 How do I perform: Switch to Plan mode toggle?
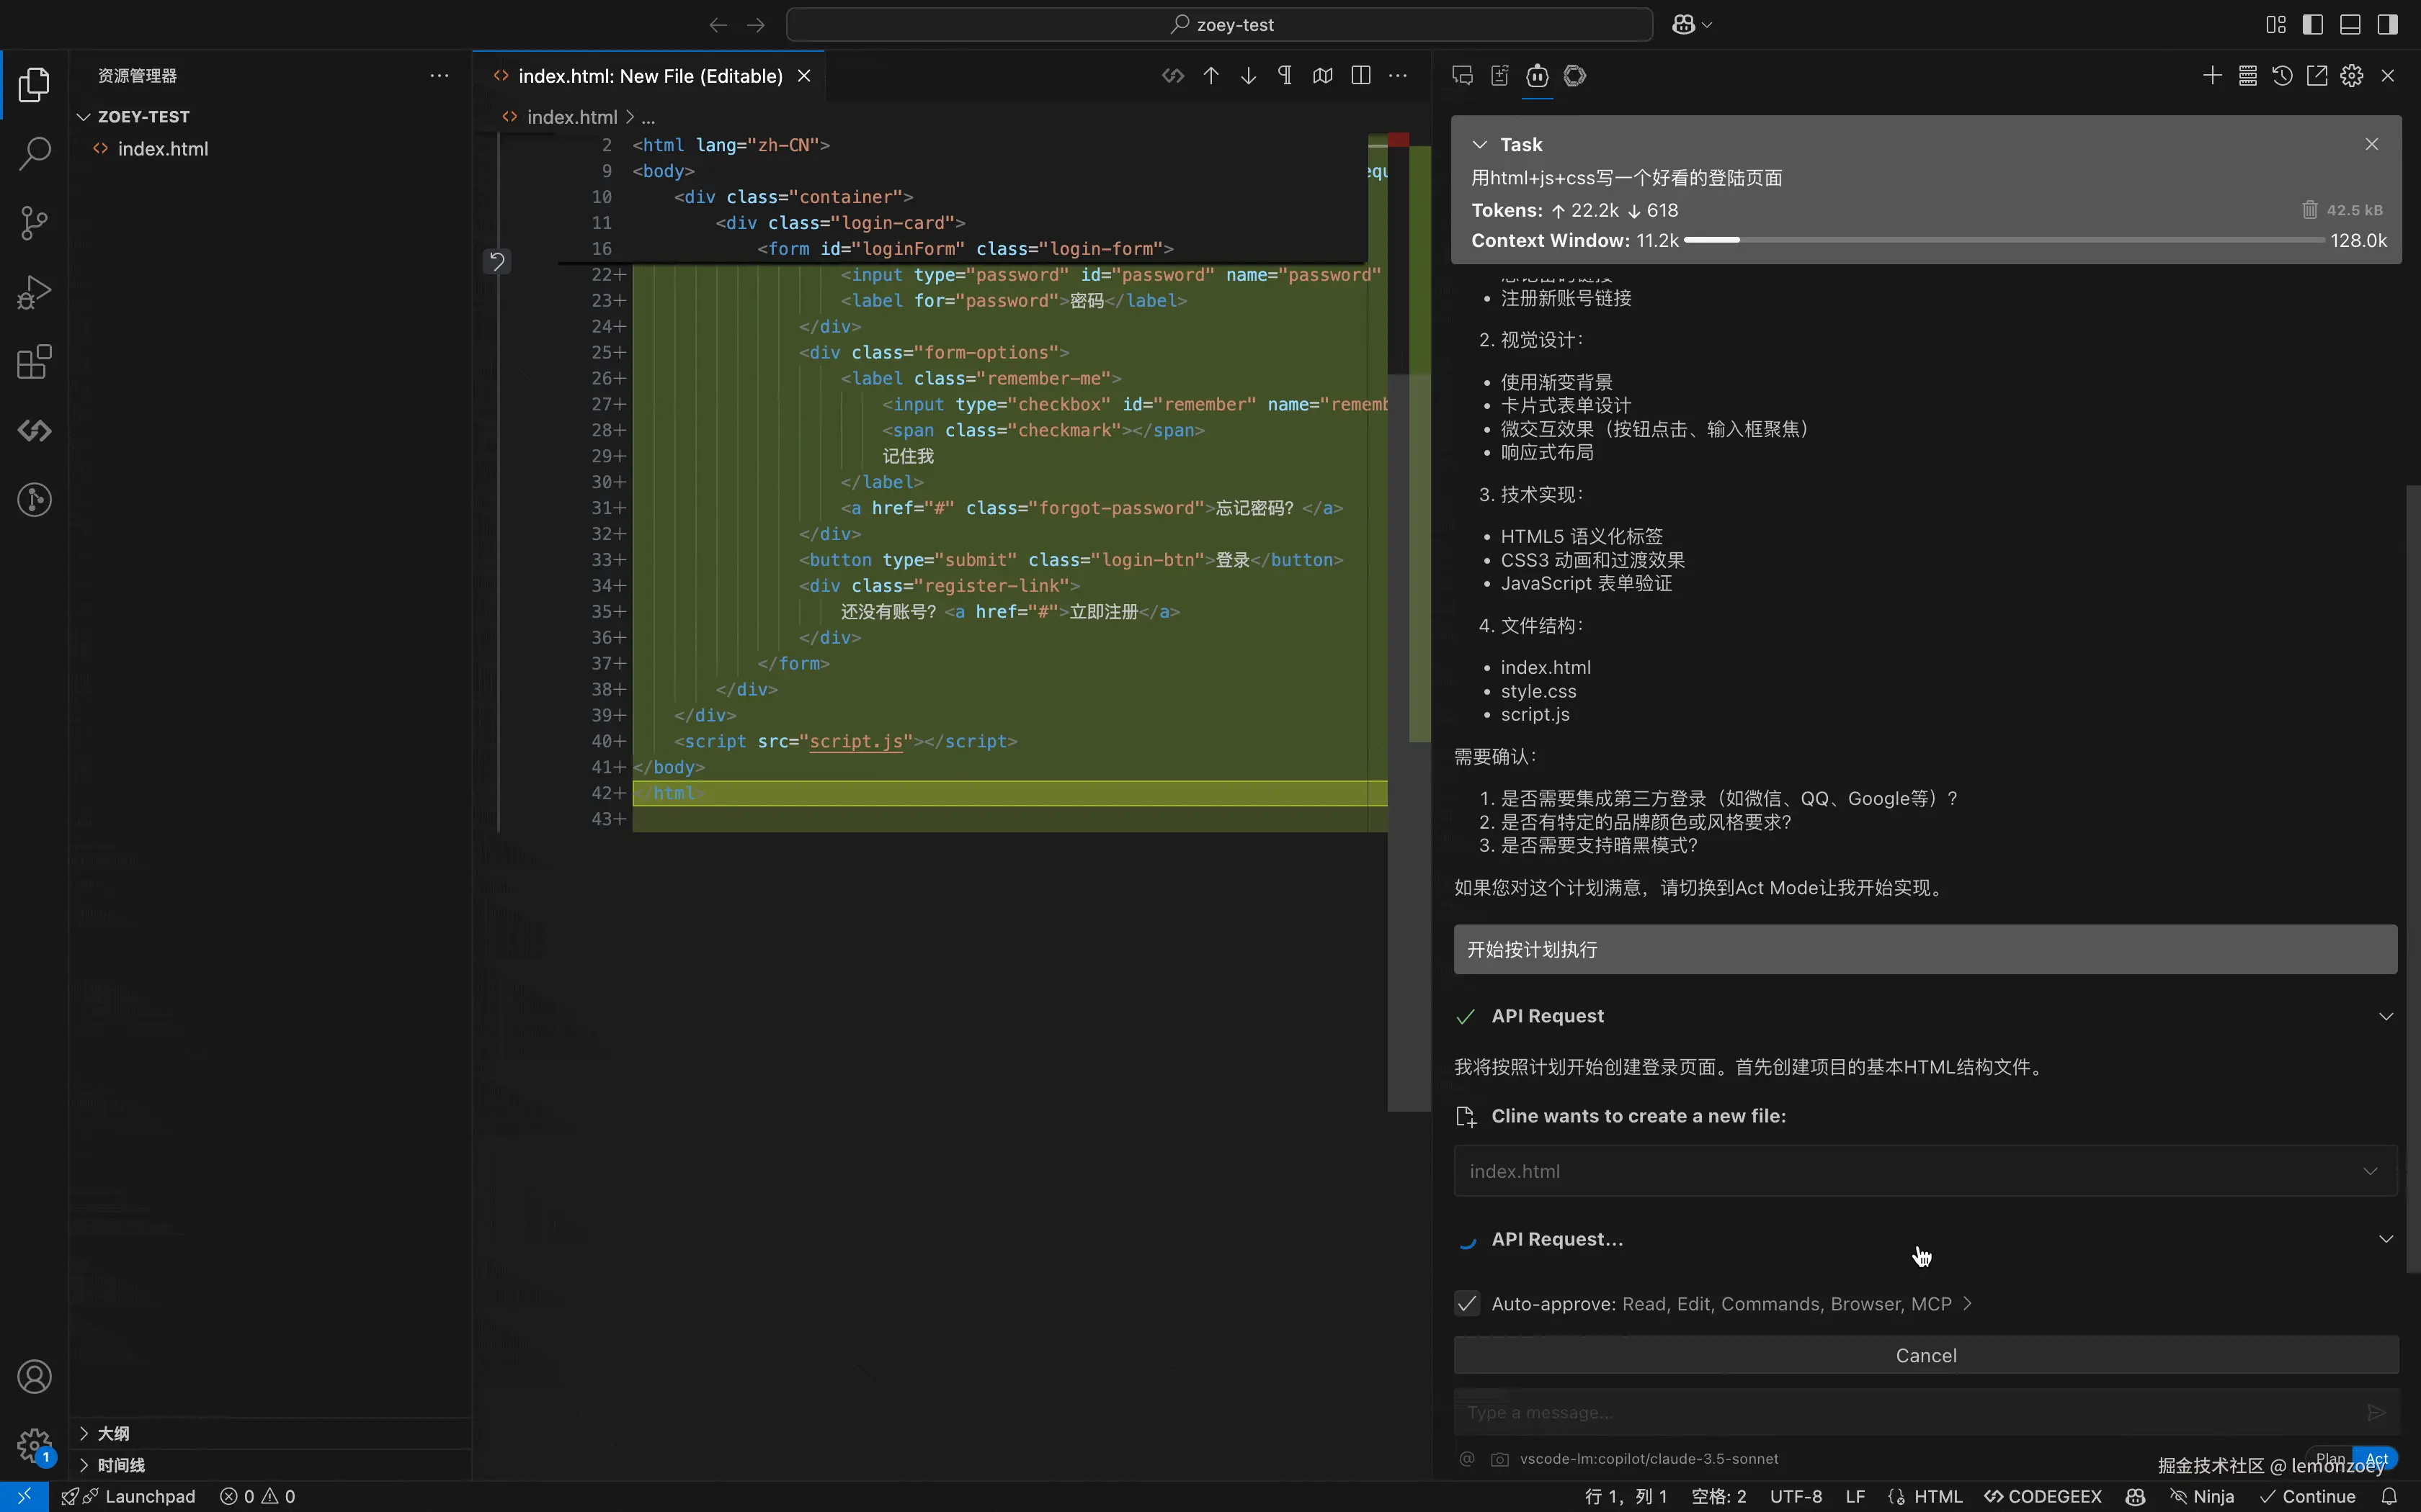click(x=2330, y=1458)
